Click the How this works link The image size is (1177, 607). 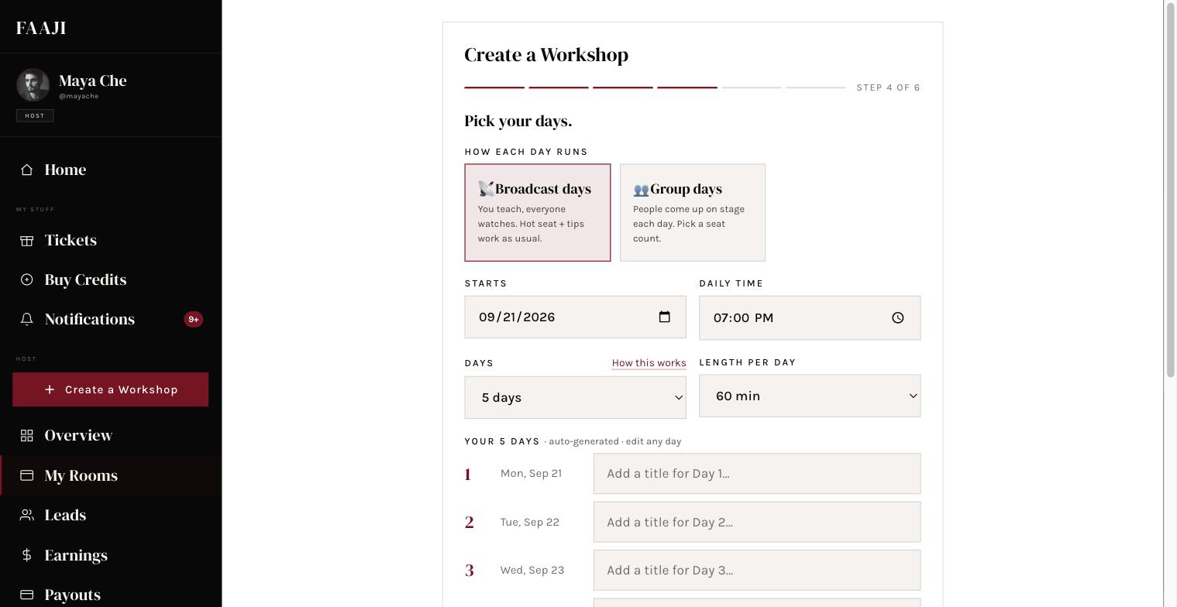coord(649,363)
